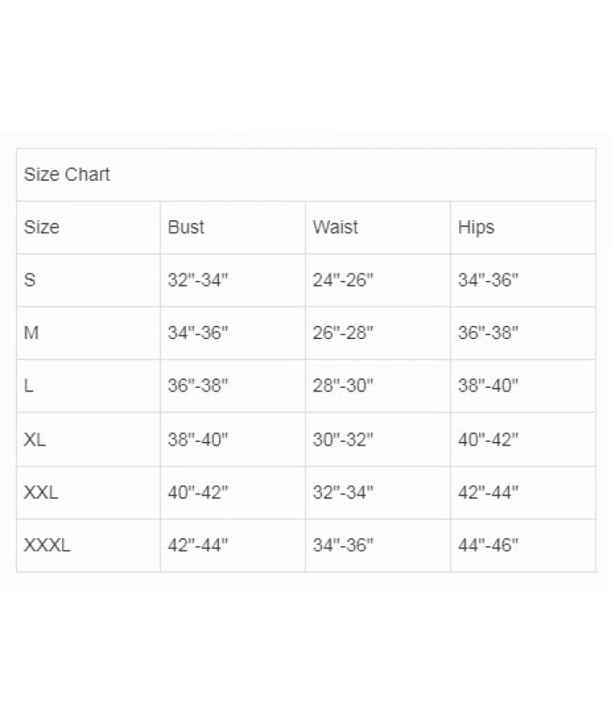
Task: Select the XL size row label
Action: (35, 439)
